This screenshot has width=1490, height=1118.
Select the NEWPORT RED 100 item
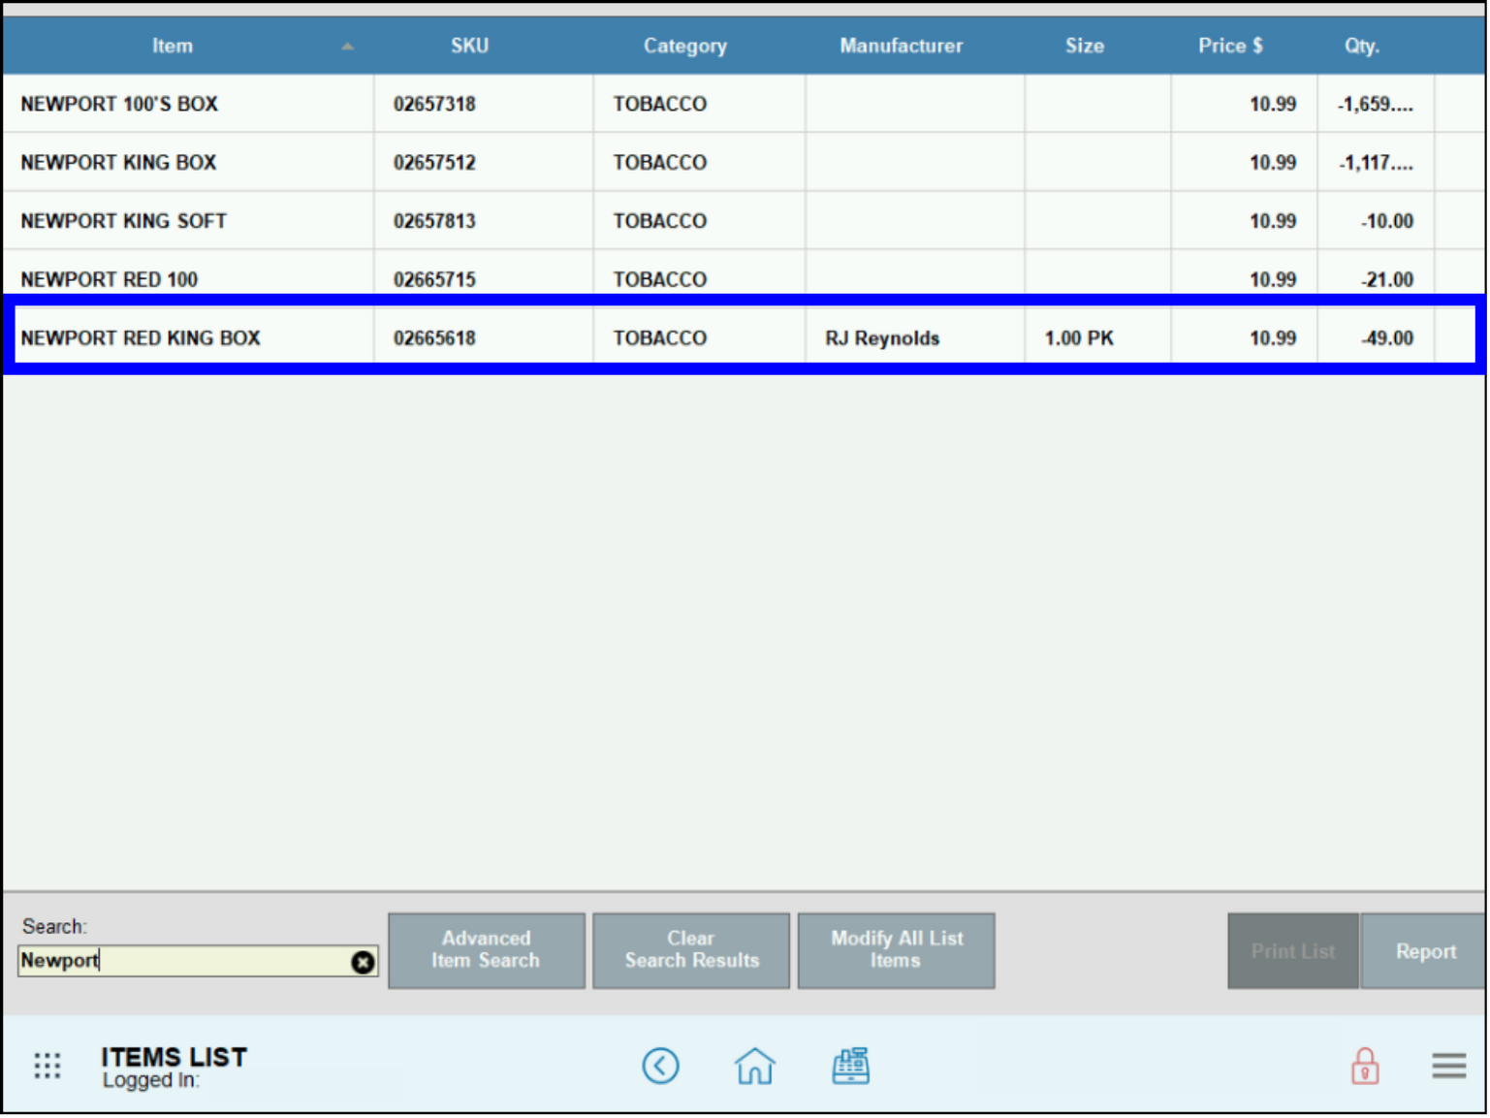coord(109,279)
